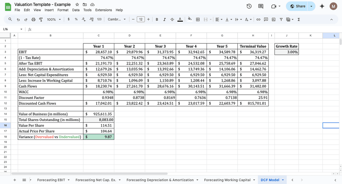The width and height of the screenshot is (342, 184).
Task: Open the Extensions menu
Action: (x=103, y=10)
